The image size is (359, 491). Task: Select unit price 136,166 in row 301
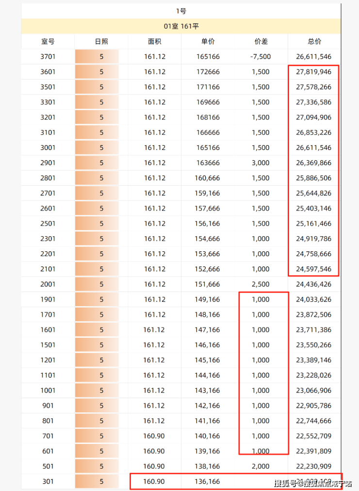coord(208,482)
